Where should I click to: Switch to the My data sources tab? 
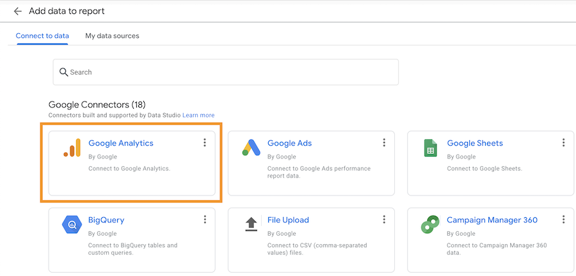(x=112, y=36)
